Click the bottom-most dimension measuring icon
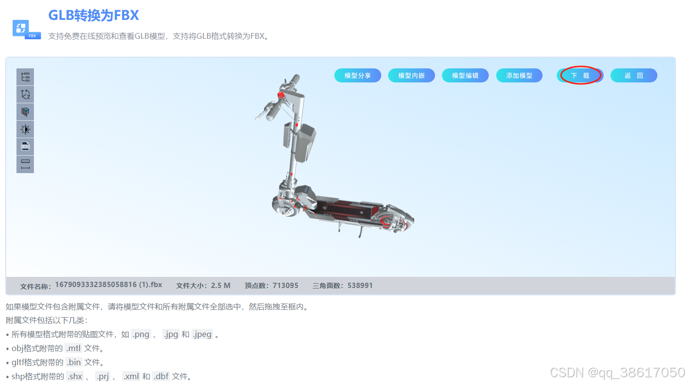 (25, 163)
